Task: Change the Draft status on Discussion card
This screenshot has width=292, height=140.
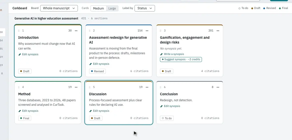Action: coord(96,118)
